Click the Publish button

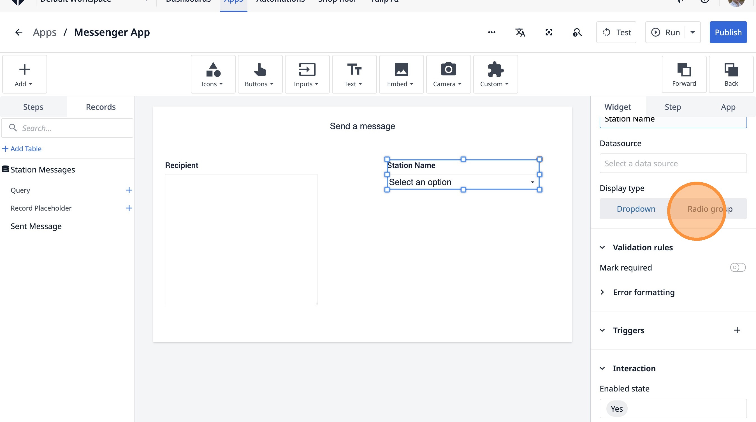click(728, 32)
